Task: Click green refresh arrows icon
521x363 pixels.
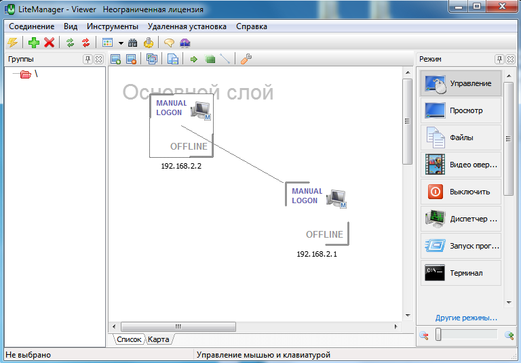Action: pyautogui.click(x=70, y=43)
